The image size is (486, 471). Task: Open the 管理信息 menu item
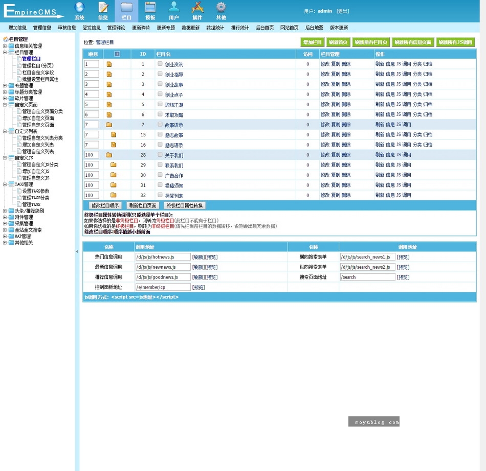point(42,28)
